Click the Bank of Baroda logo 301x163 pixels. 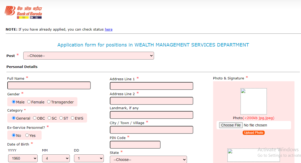tap(23, 13)
